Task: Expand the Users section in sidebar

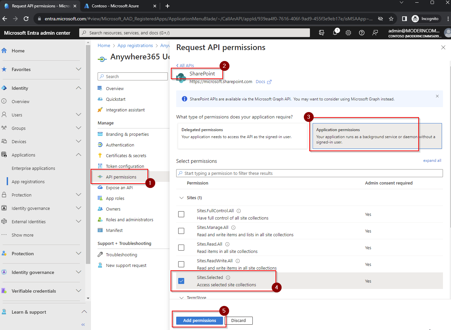Action: 78,115
